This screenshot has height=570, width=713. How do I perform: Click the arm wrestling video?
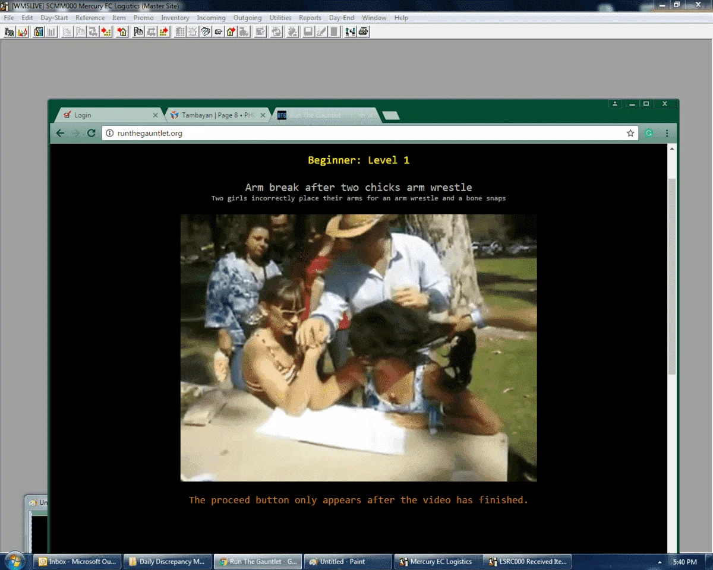[358, 347]
